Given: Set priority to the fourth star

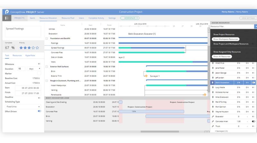Looking at the screenshot, I should coord(33,48).
